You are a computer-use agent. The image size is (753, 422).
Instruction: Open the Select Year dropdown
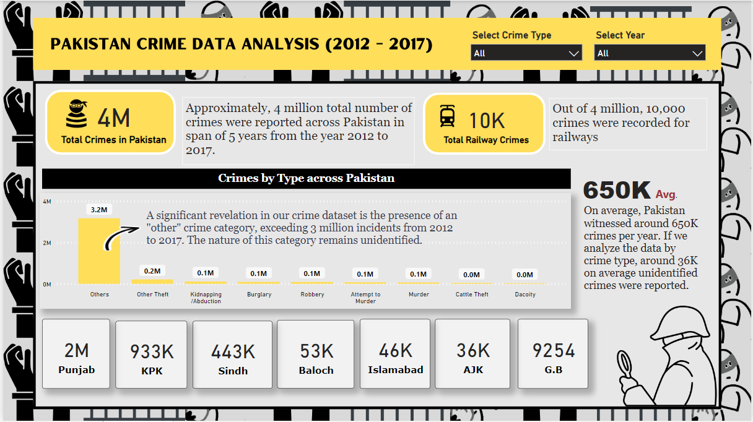(650, 53)
